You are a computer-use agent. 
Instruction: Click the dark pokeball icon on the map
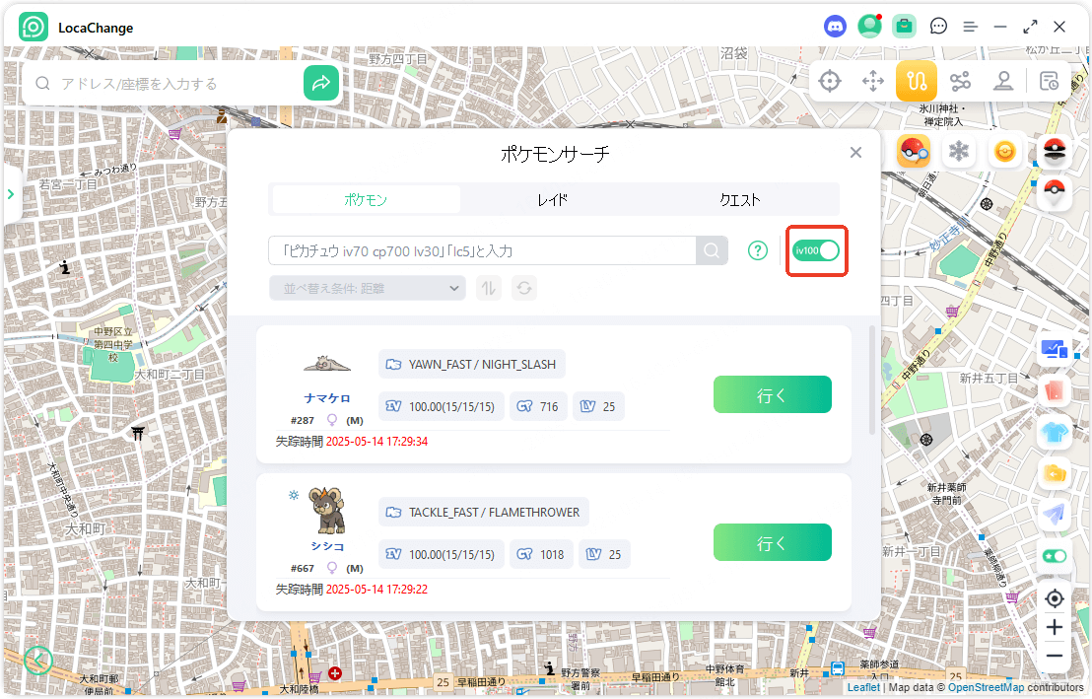1055,150
